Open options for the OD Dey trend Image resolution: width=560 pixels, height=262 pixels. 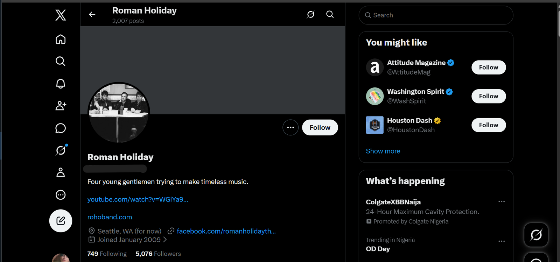pos(502,241)
